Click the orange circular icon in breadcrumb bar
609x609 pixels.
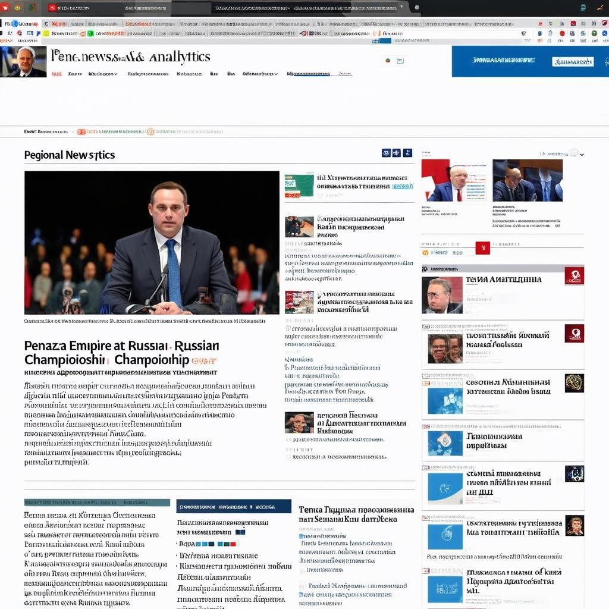(150, 131)
